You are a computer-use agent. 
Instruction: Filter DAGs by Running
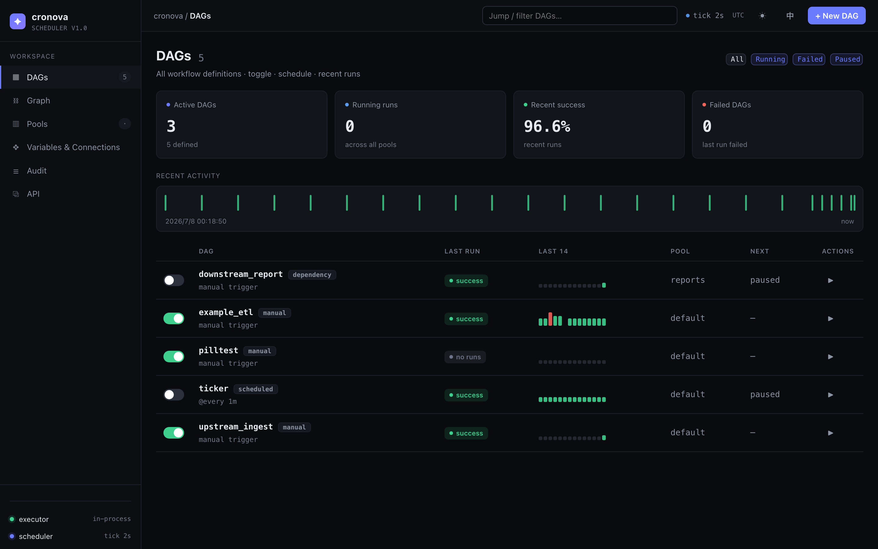tap(769, 59)
